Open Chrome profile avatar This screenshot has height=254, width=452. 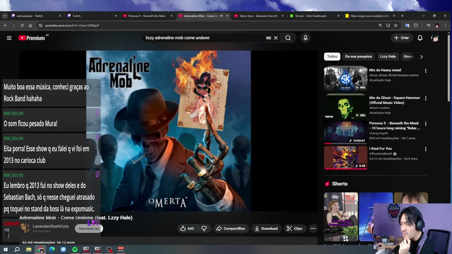(x=437, y=25)
